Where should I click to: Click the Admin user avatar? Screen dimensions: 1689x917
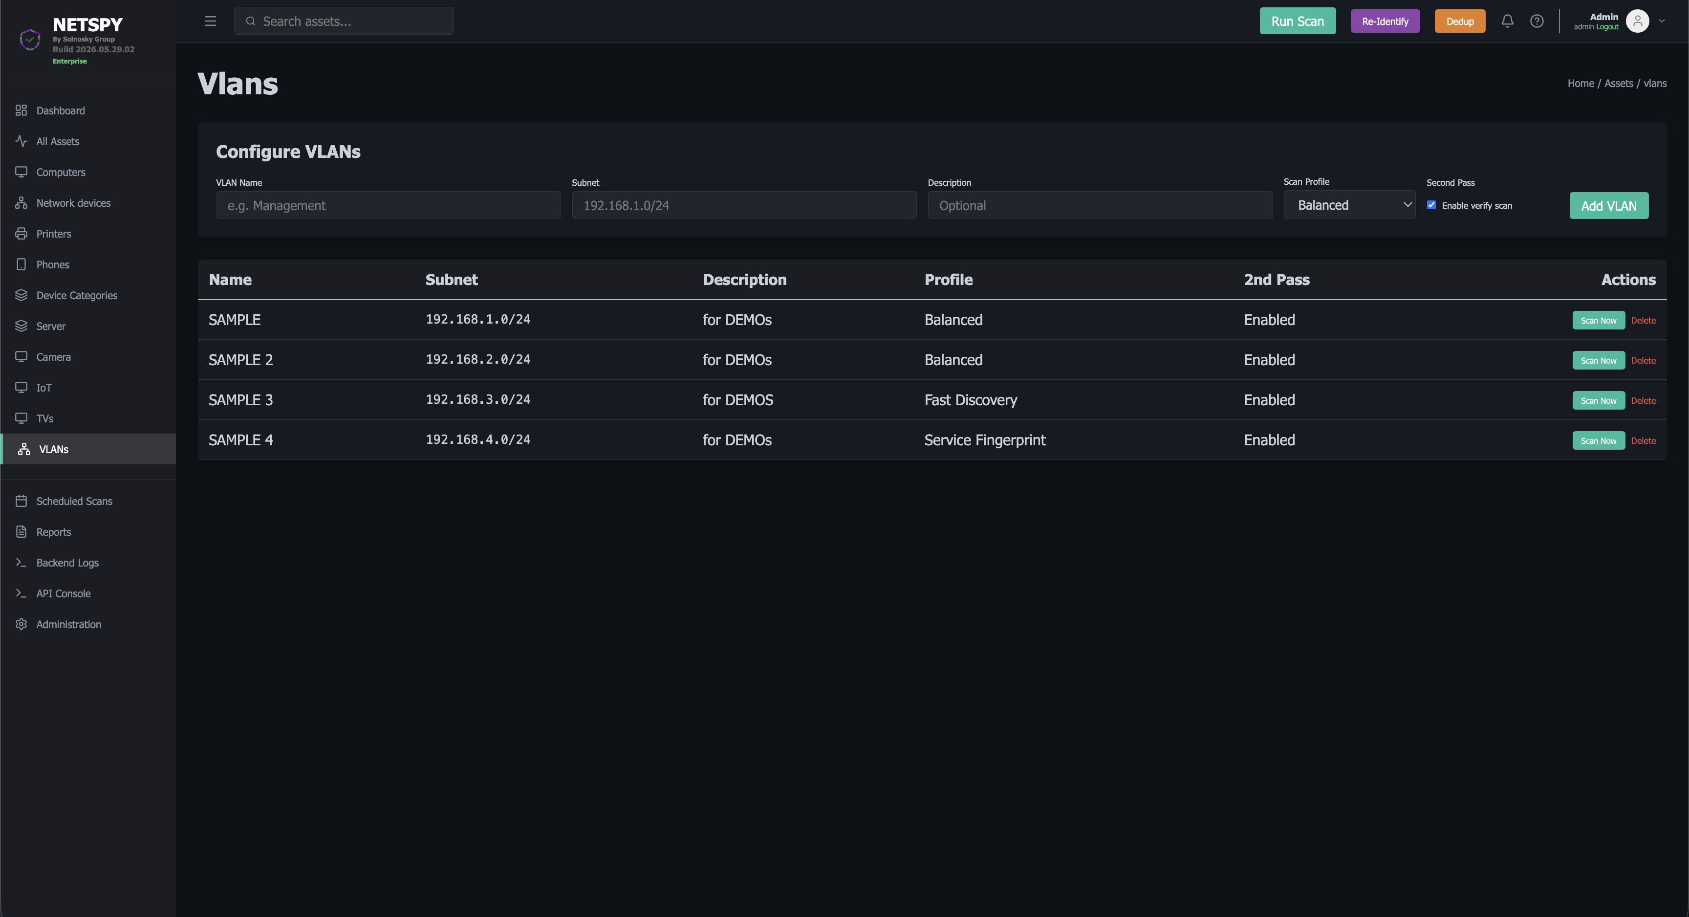pos(1637,21)
